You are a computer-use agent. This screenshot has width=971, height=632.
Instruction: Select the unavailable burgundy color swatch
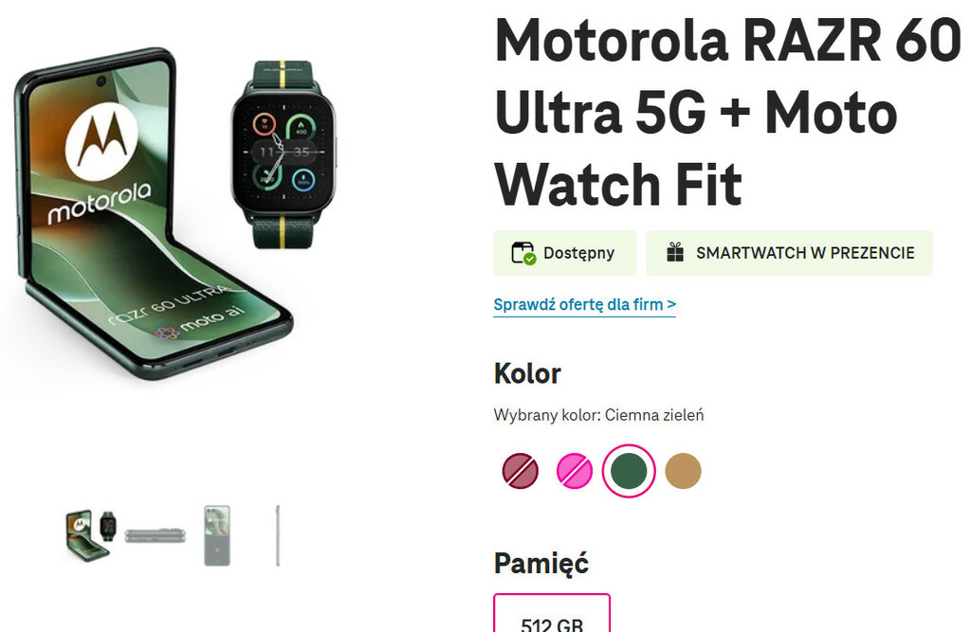pos(521,470)
